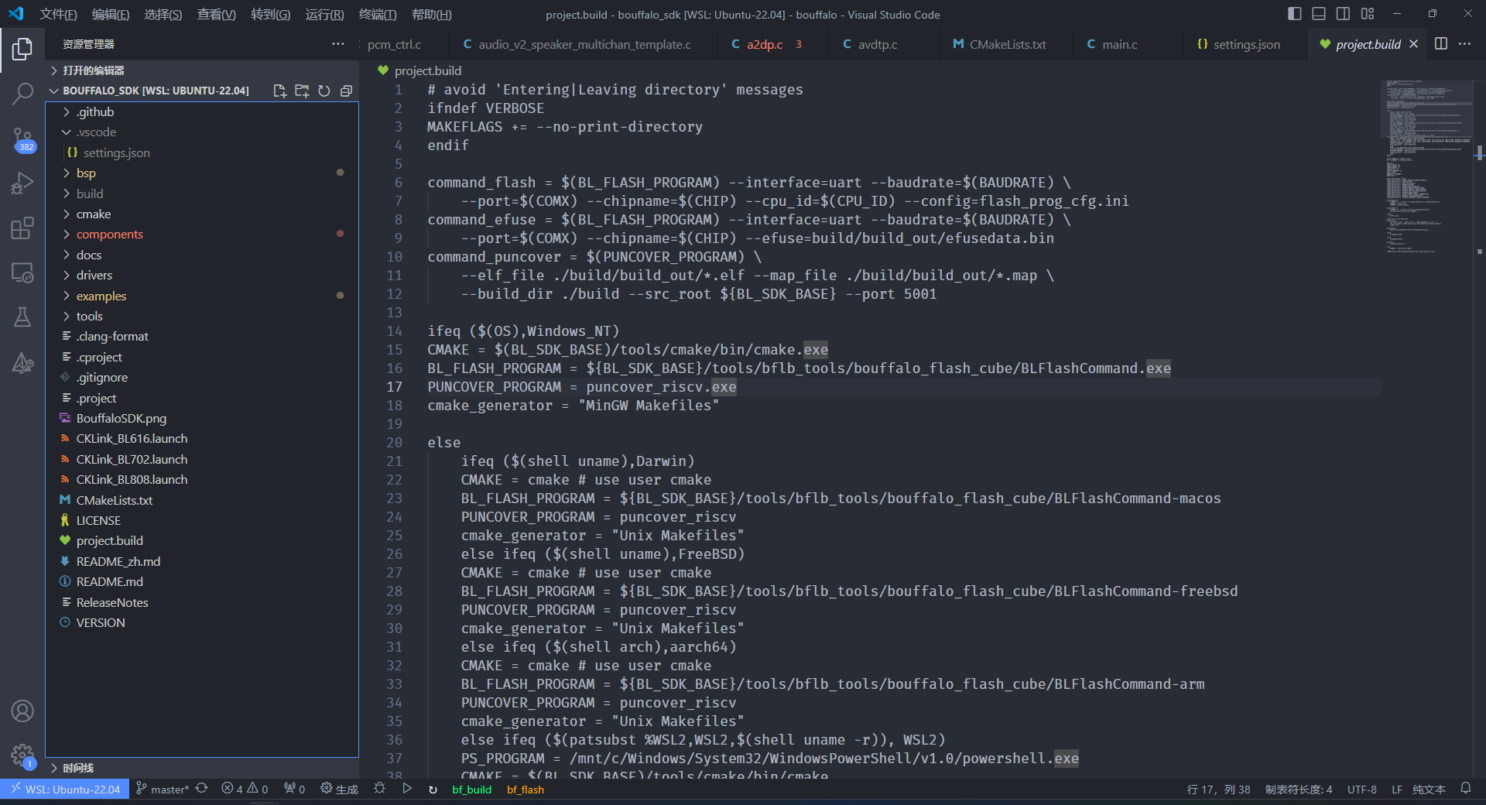Select tab size indicator 制表符长度: 4
1486x805 pixels.
point(1299,790)
